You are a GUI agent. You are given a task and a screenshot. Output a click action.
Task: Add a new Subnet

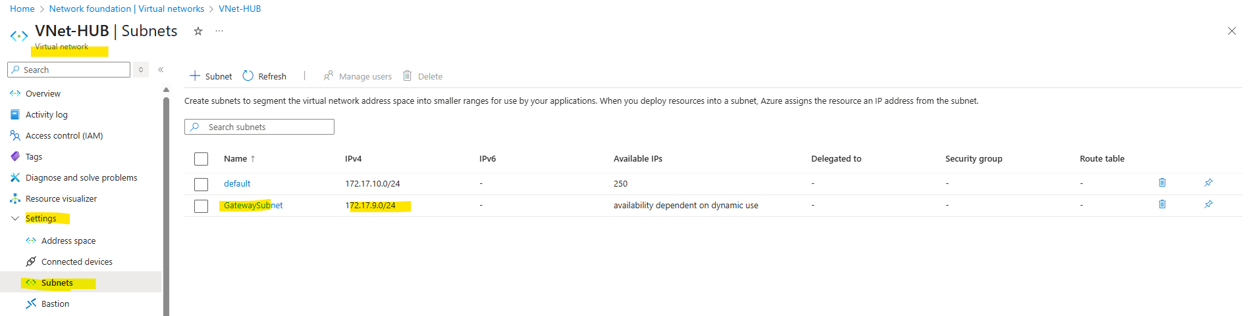click(x=211, y=76)
